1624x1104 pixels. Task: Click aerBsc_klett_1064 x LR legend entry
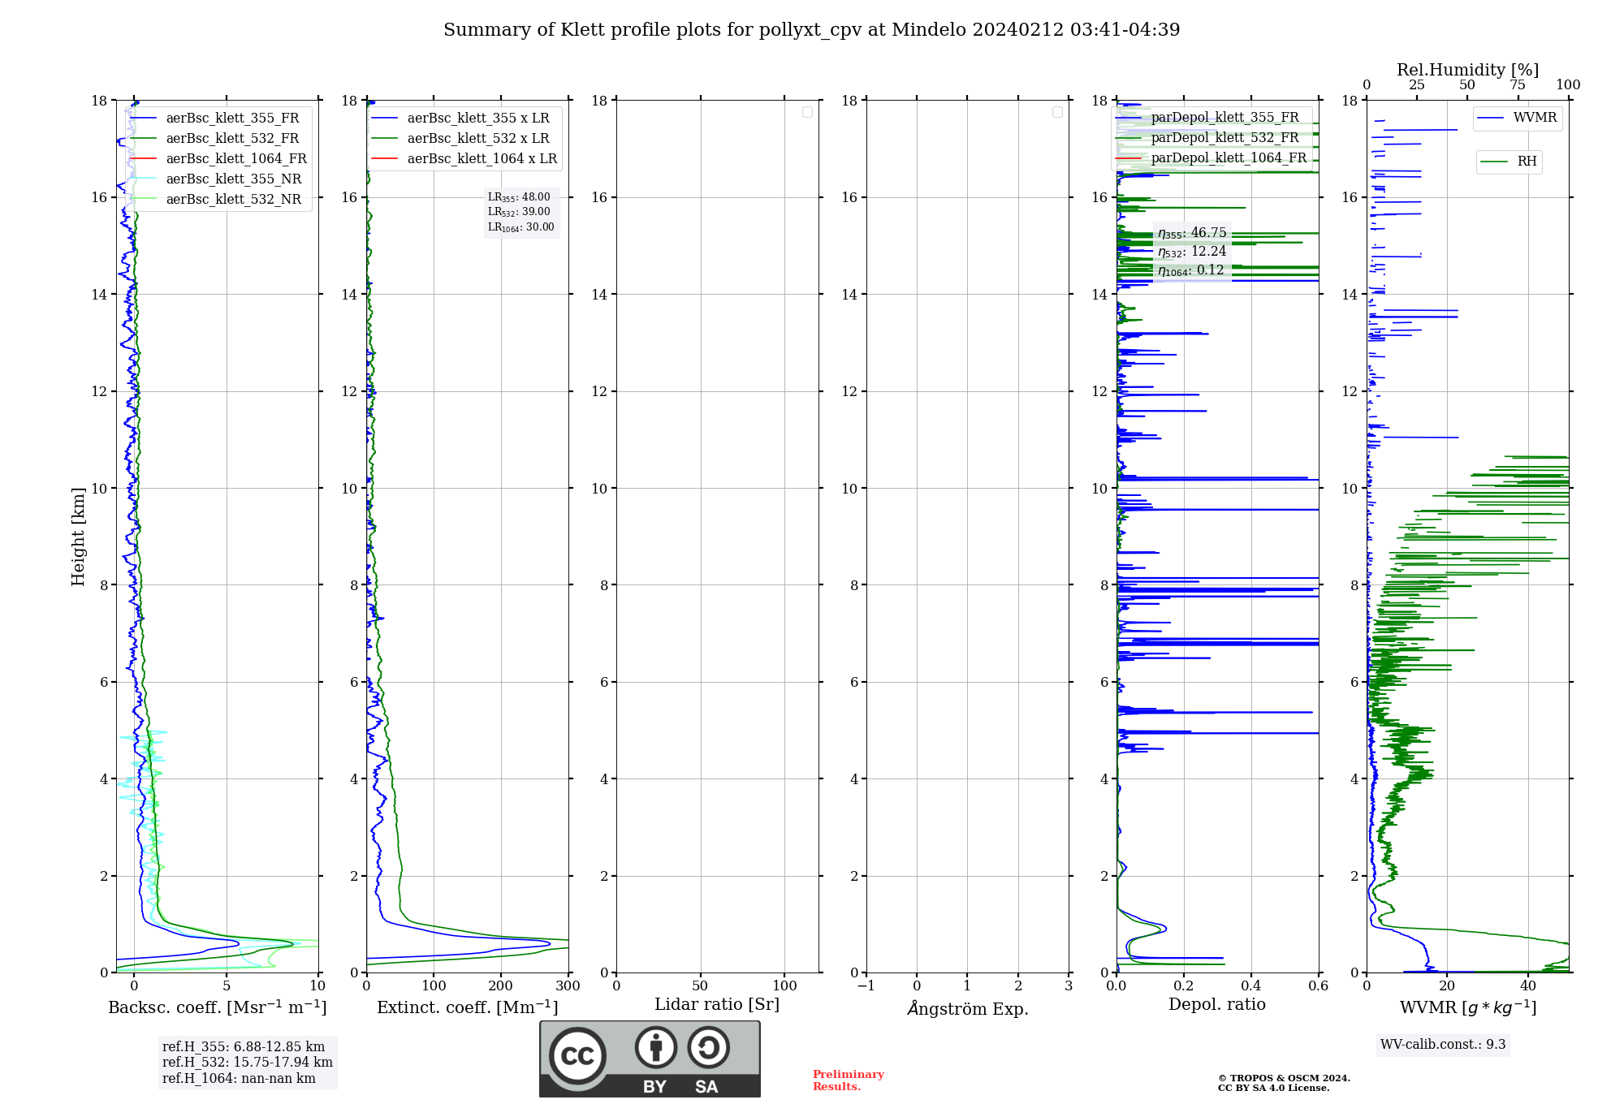click(x=464, y=159)
